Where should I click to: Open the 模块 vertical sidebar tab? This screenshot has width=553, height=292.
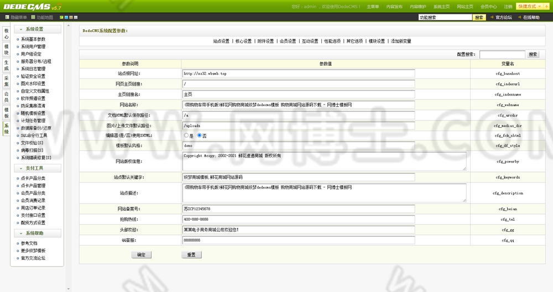click(6, 50)
